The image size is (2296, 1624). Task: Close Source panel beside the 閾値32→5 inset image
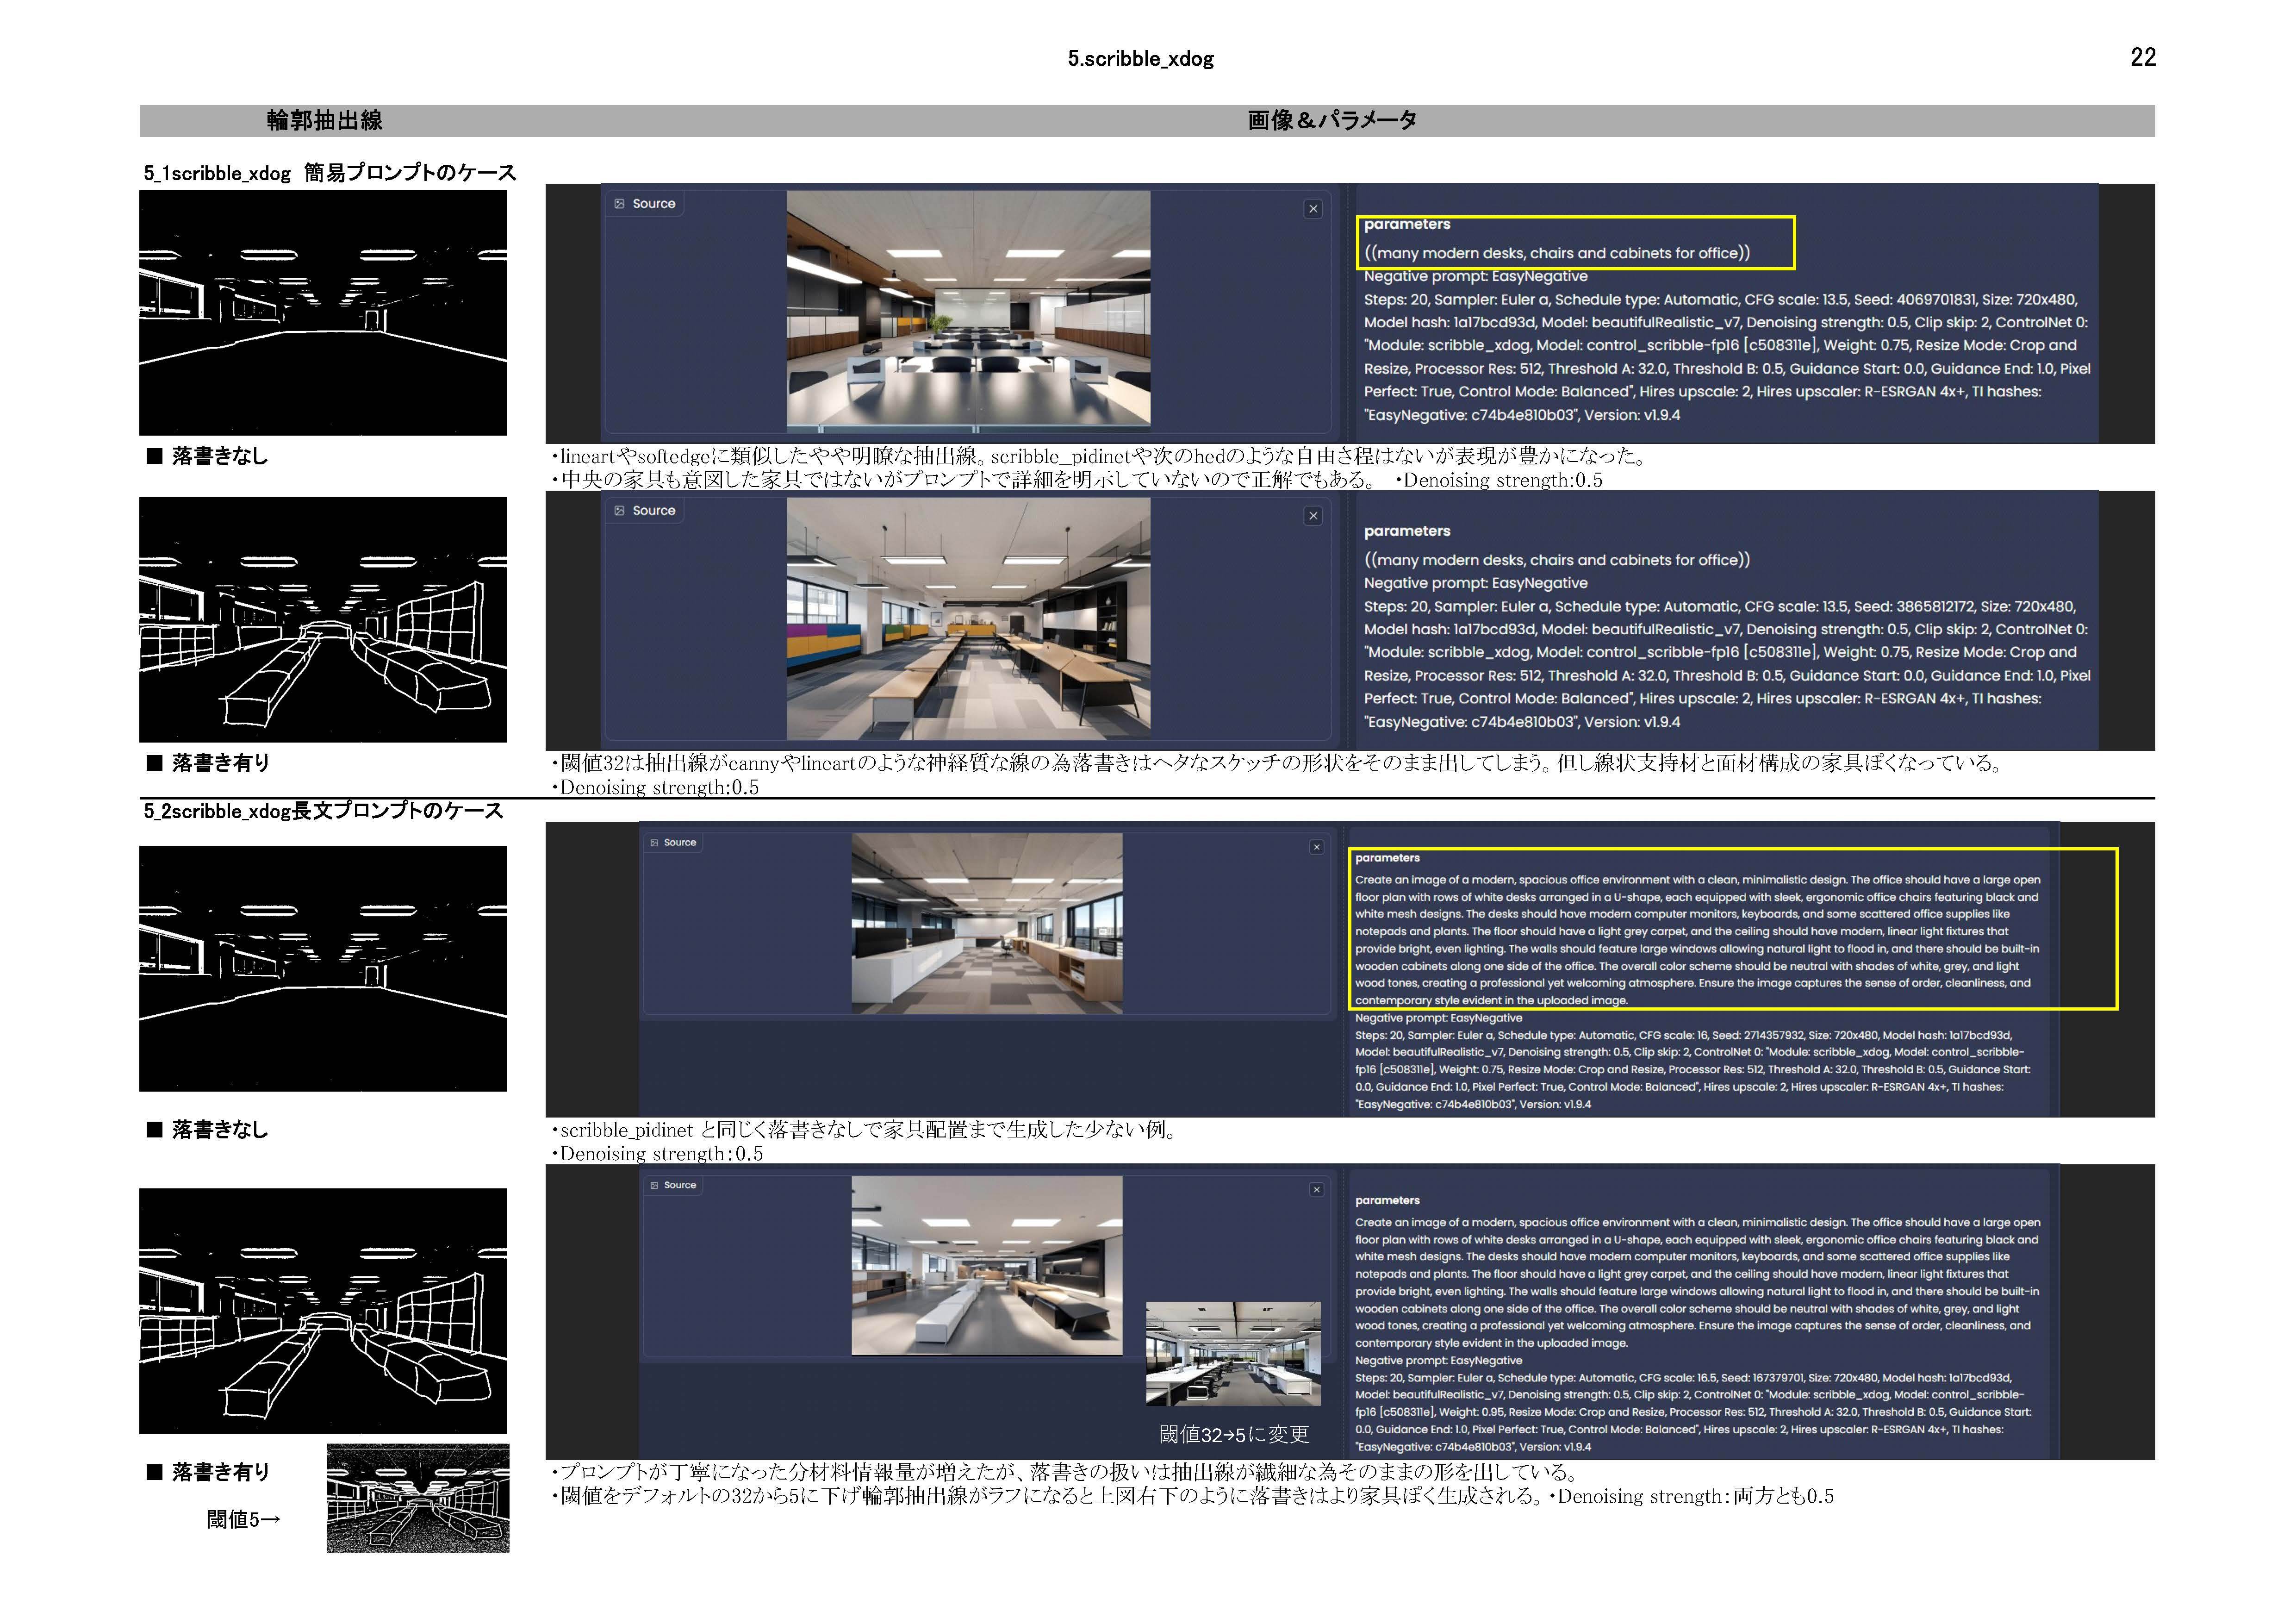1316,1190
